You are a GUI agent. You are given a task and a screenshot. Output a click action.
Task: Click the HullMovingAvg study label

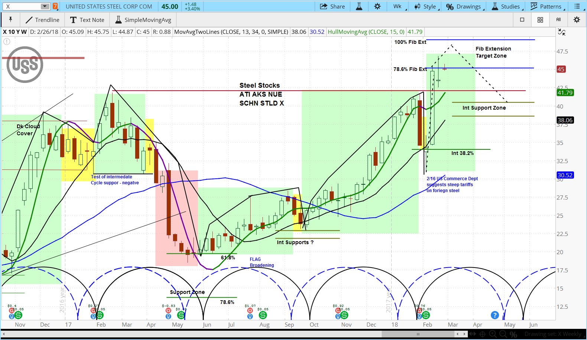[366, 32]
